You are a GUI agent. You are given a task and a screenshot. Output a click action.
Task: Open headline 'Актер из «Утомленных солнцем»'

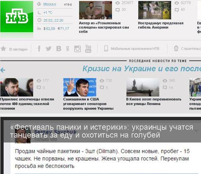click(104, 27)
